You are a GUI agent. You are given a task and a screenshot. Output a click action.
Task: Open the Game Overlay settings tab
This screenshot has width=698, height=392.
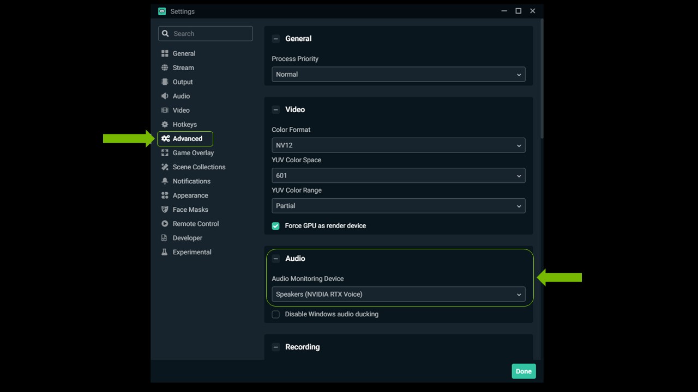tap(193, 153)
